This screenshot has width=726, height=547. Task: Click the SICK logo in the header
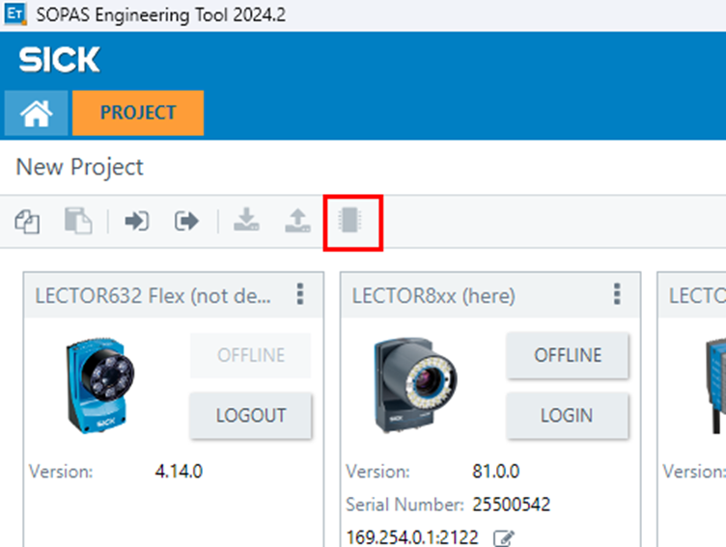59,60
